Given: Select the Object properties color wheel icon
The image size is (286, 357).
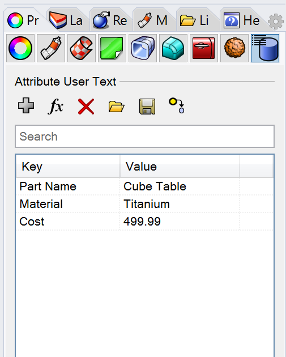Looking at the screenshot, I should click(x=20, y=48).
